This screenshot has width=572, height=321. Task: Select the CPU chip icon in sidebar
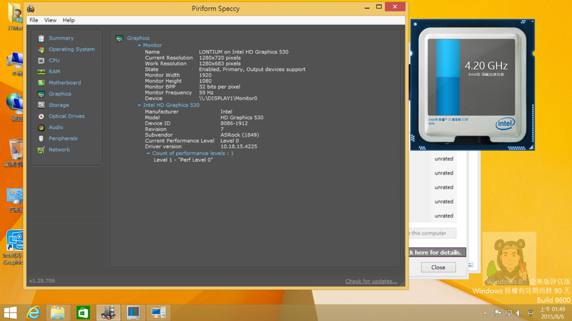[41, 61]
